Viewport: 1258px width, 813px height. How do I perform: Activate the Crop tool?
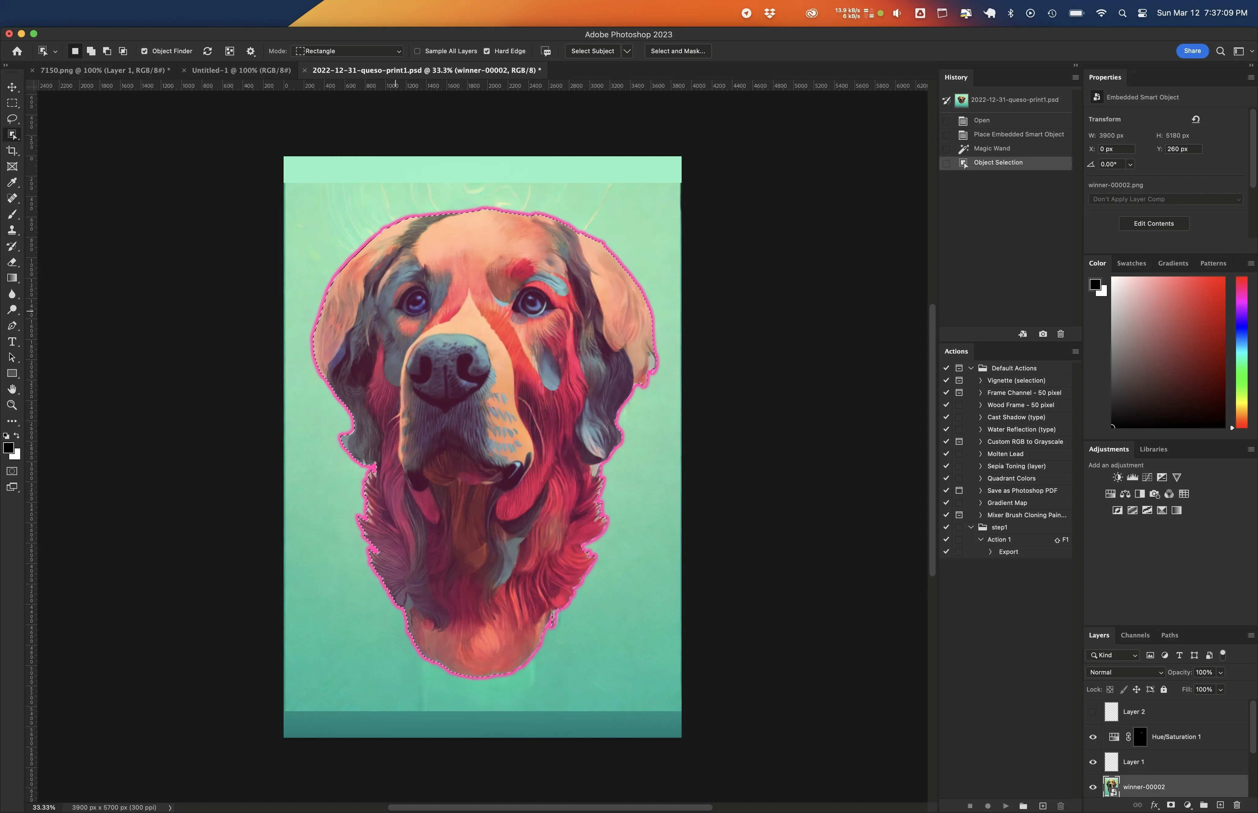12,151
